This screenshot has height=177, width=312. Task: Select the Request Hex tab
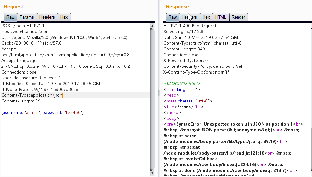64,17
